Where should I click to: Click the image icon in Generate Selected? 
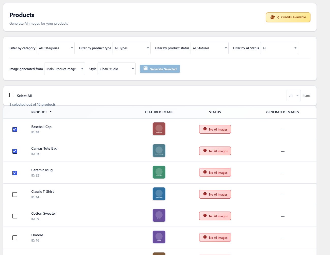(146, 69)
